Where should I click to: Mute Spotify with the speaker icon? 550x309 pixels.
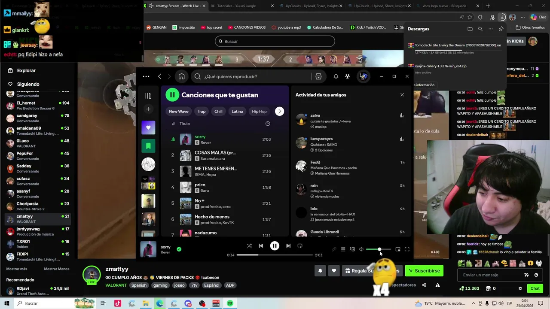[361, 249]
